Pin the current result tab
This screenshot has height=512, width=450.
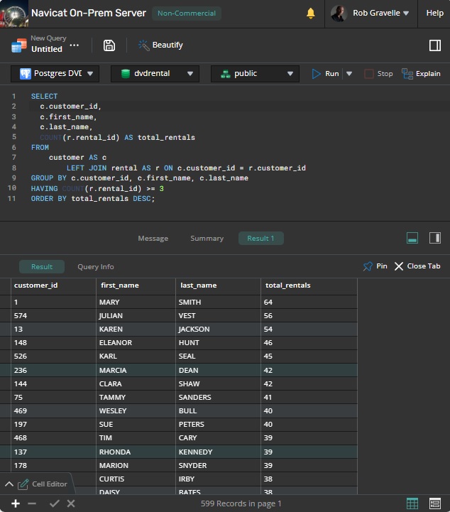tap(375, 266)
